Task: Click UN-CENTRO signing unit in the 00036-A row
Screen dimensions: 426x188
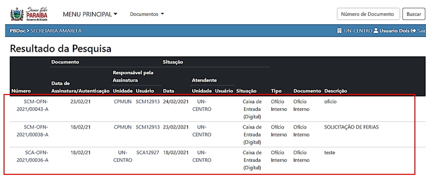Action: (x=123, y=156)
